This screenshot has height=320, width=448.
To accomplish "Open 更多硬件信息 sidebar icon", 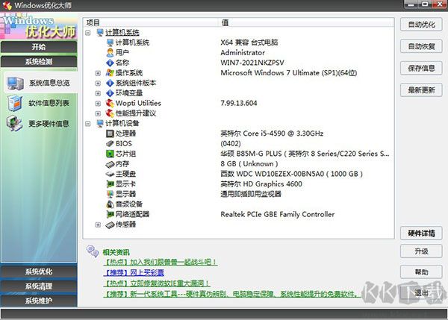I will [x=14, y=123].
